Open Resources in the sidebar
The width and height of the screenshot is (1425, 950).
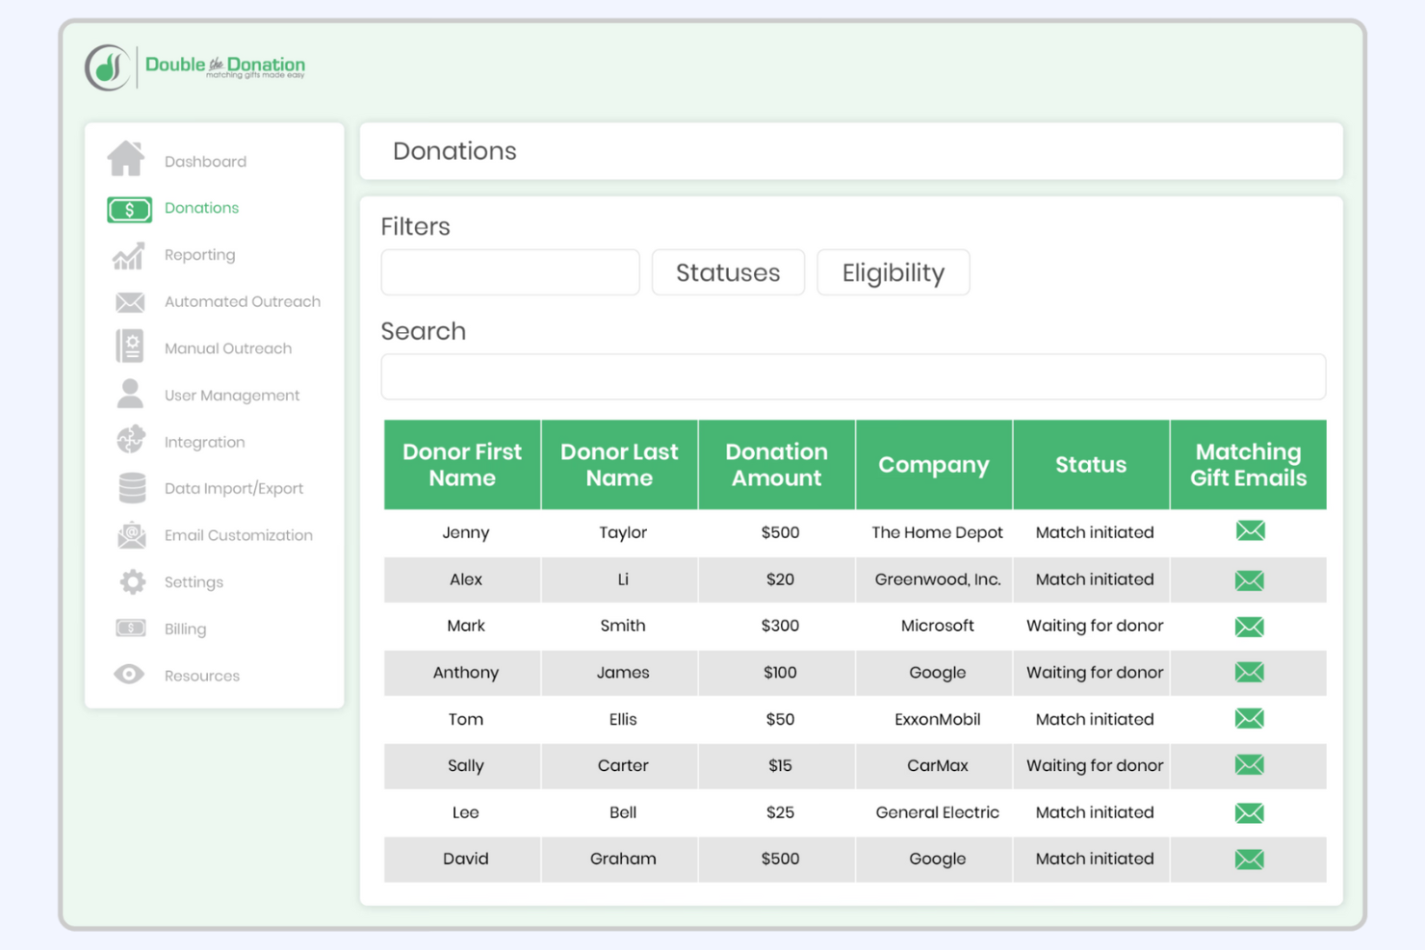[x=202, y=676]
